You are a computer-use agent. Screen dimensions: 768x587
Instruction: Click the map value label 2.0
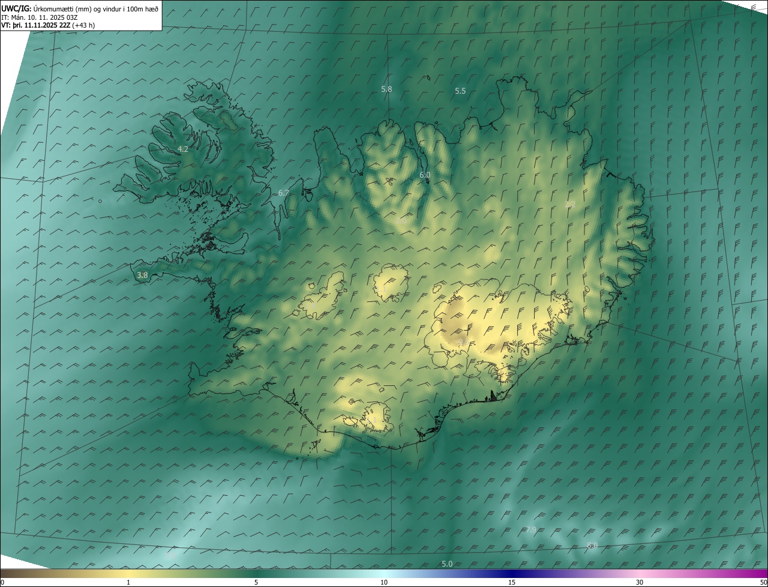pos(401,221)
